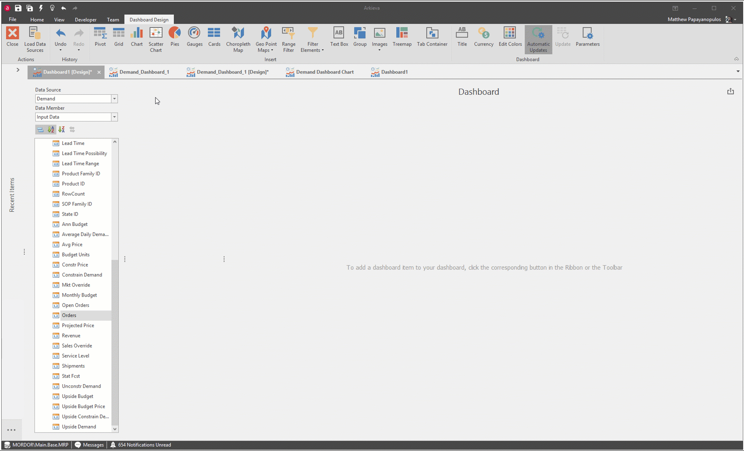Screen dimensions: 744x451
Task: Click the save icon in title bar
Action: 18,8
